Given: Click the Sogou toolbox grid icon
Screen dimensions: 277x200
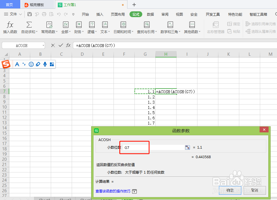Looking at the screenshot, I should (52, 64).
